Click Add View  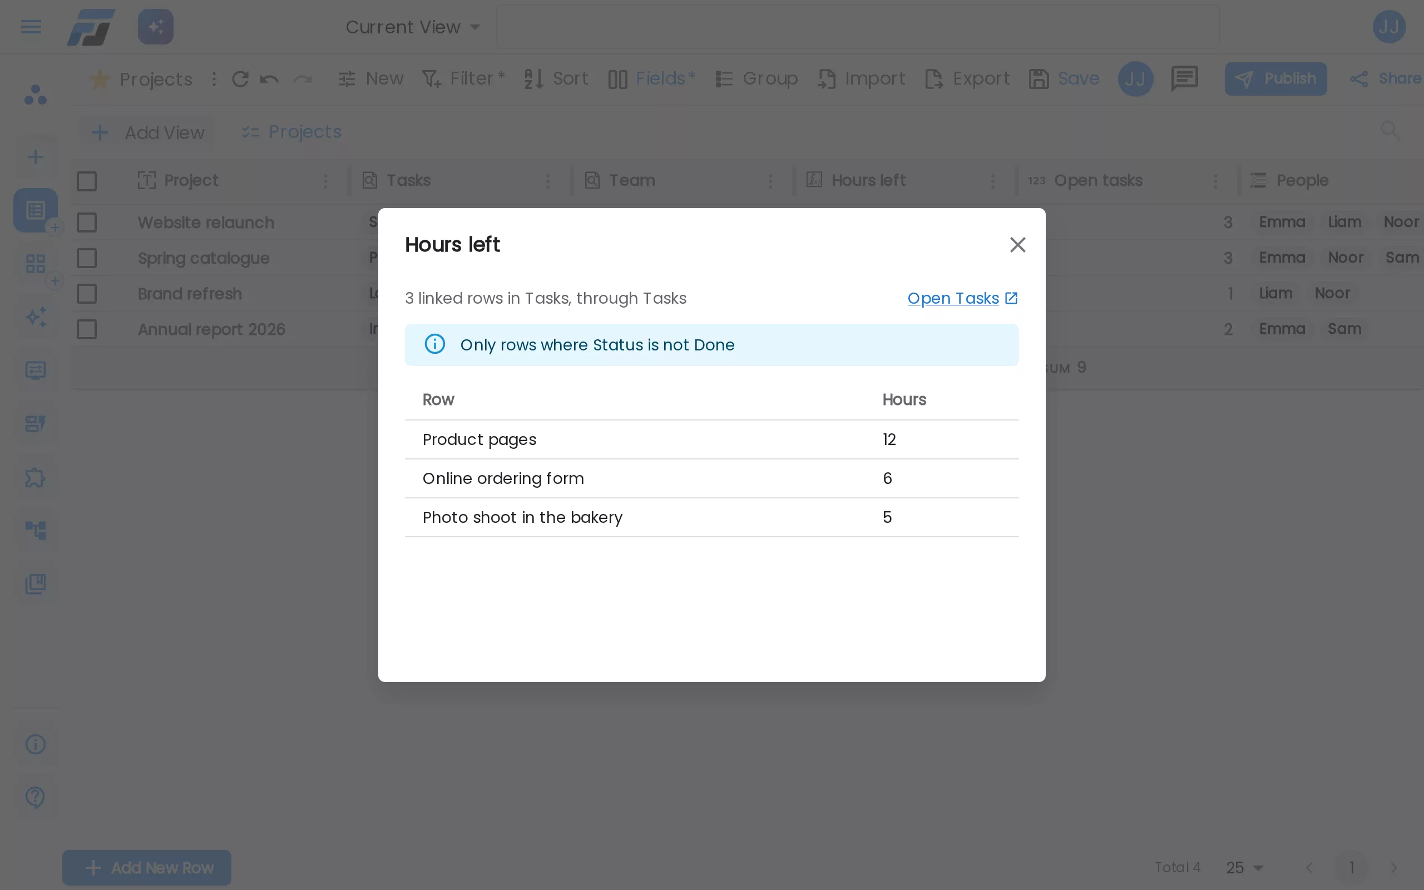148,132
